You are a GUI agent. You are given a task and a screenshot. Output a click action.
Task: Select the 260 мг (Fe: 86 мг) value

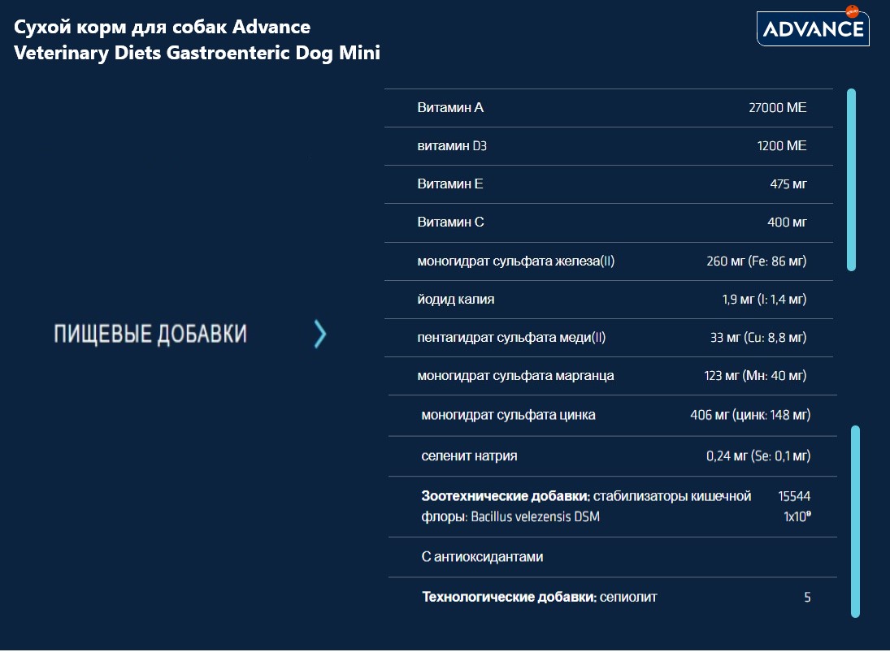[x=756, y=261]
